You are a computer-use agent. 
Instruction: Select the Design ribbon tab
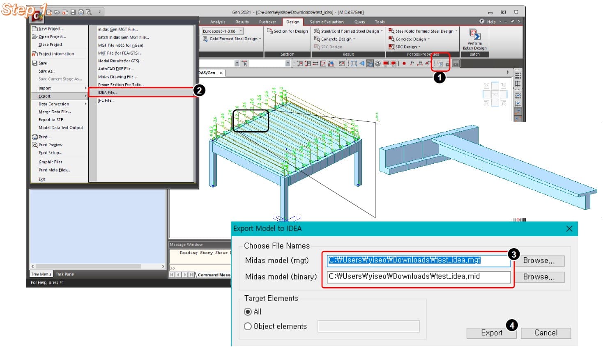pyautogui.click(x=293, y=22)
